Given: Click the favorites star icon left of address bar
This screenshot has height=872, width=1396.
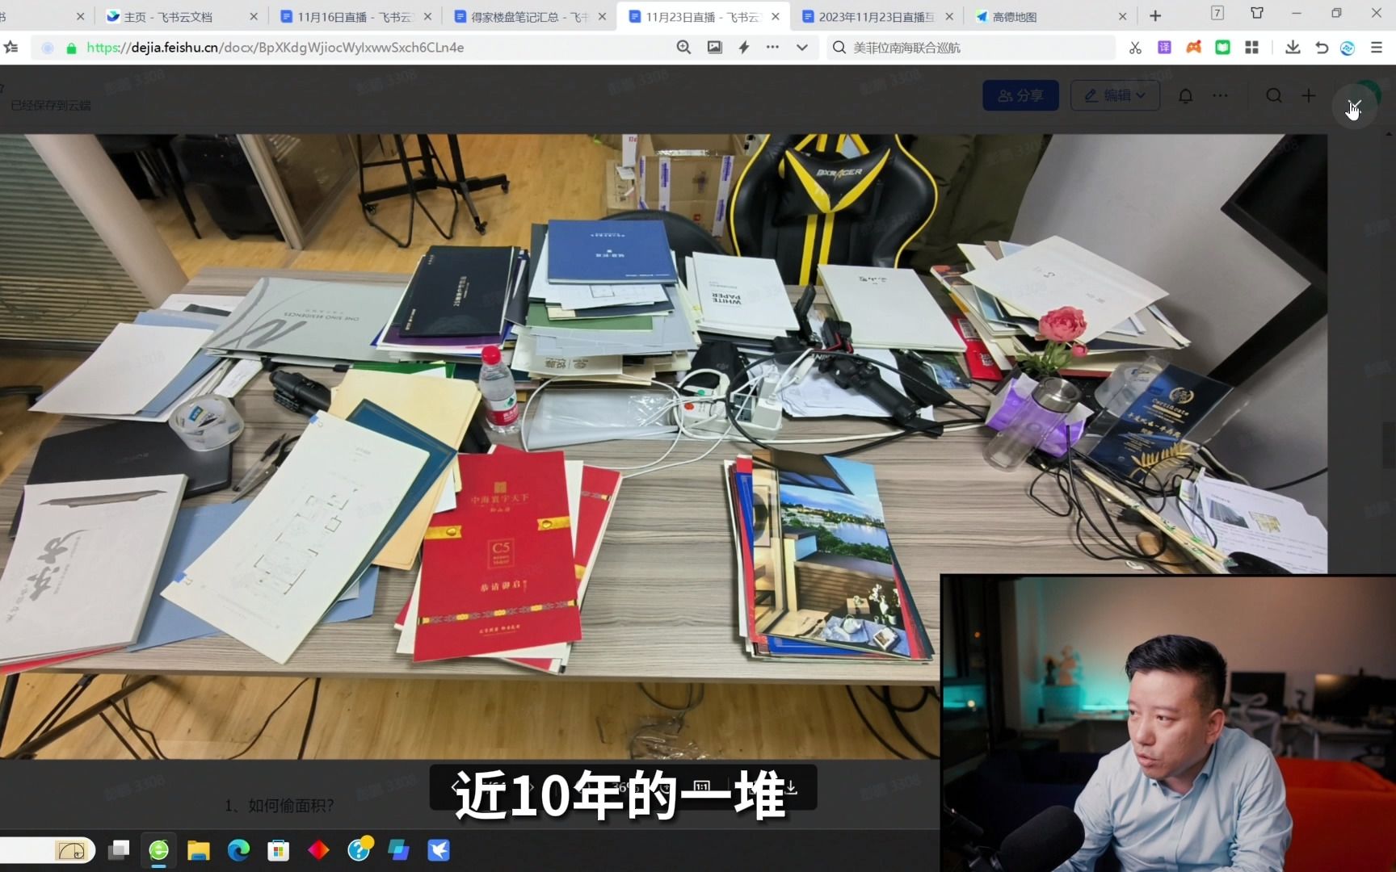Looking at the screenshot, I should 11,48.
